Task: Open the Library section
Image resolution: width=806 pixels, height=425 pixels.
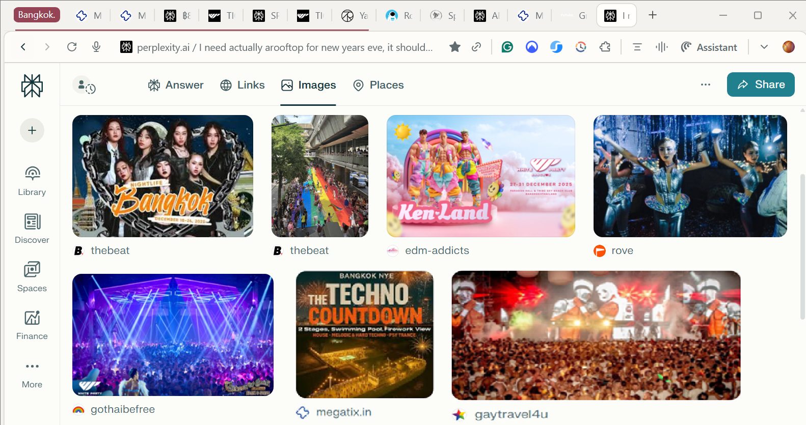Action: click(32, 181)
